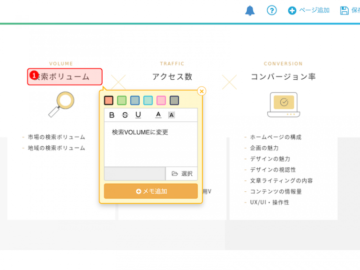Select the orange-red color swatch
Viewport: 360px width, 270px height.
click(x=109, y=100)
